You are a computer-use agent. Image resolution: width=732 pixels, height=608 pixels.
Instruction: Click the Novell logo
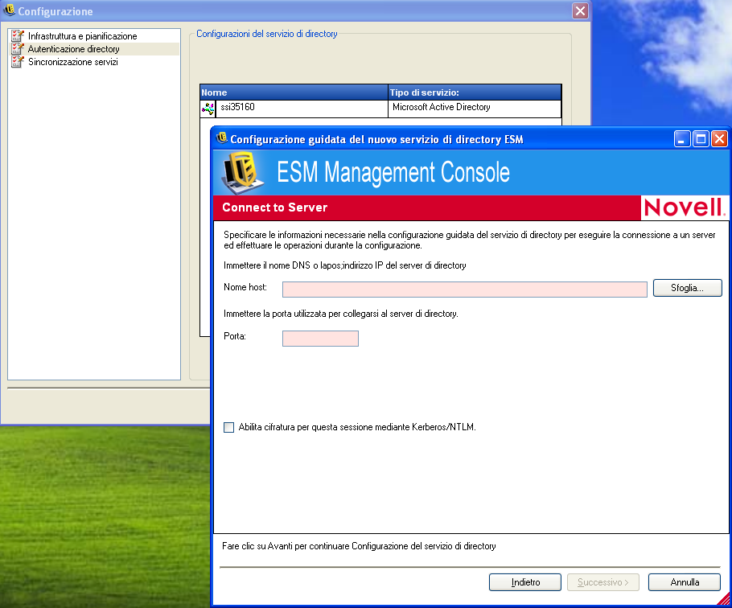685,207
